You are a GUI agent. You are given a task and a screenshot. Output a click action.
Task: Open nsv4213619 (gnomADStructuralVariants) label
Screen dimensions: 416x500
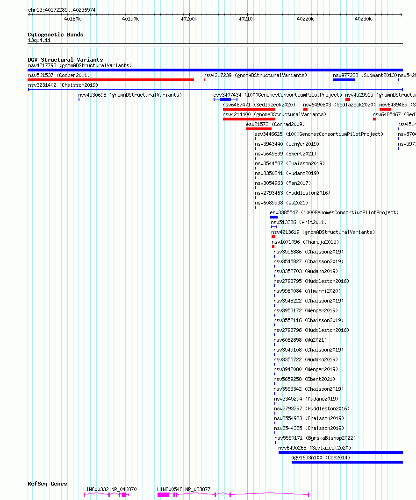pyautogui.click(x=323, y=232)
